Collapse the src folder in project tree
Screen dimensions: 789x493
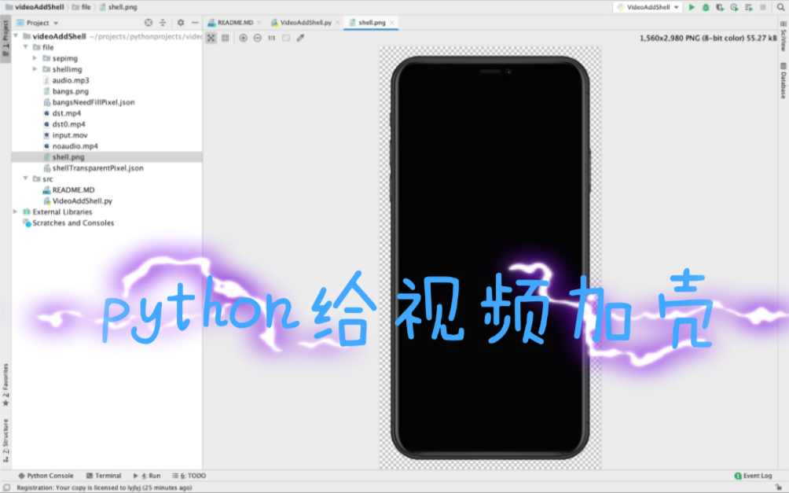pyautogui.click(x=26, y=178)
